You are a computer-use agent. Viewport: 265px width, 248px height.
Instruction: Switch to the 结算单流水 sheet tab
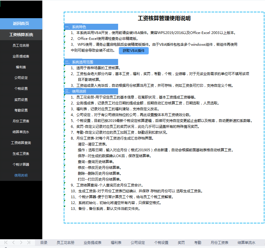pyautogui.click(x=246, y=242)
